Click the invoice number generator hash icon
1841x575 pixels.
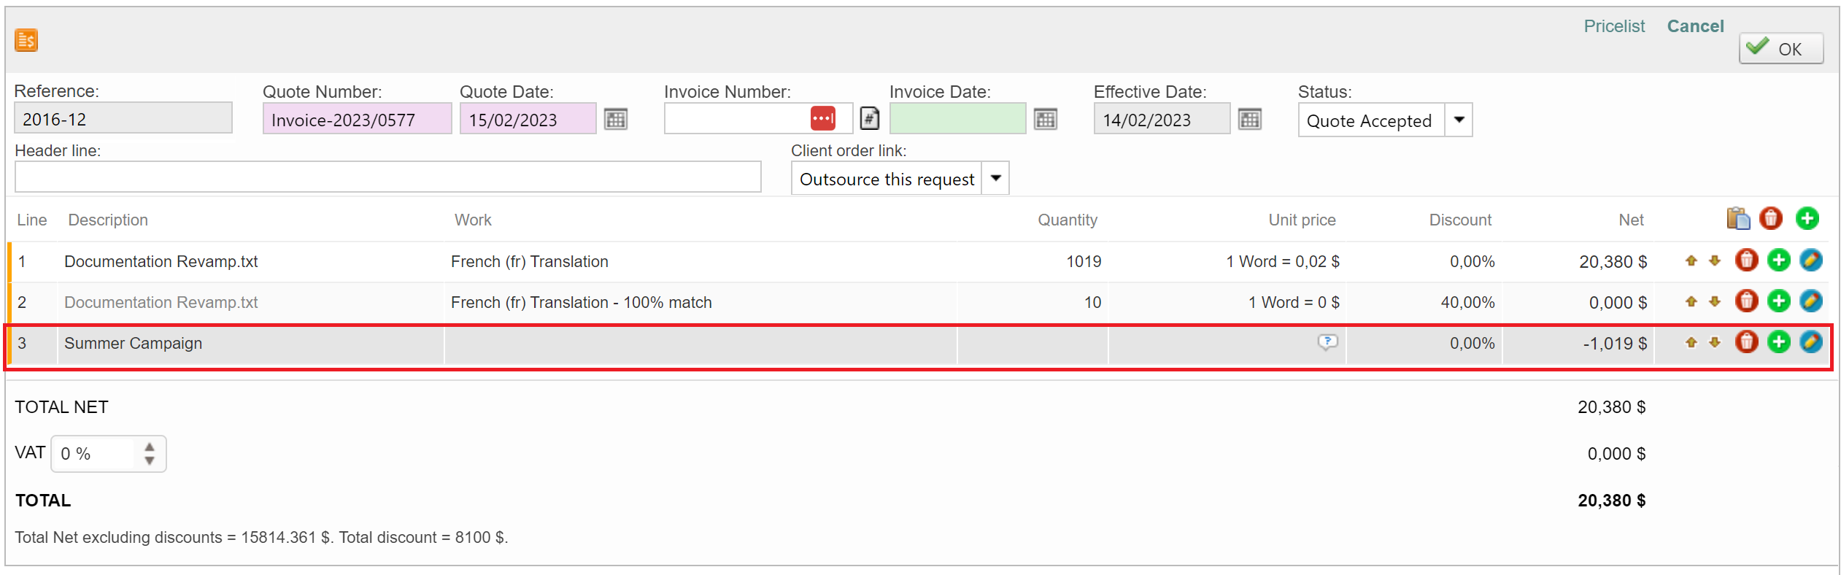click(x=869, y=119)
